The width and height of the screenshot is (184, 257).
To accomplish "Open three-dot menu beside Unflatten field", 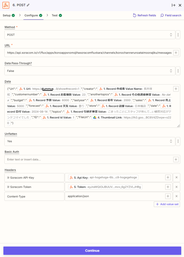I will [178, 141].
